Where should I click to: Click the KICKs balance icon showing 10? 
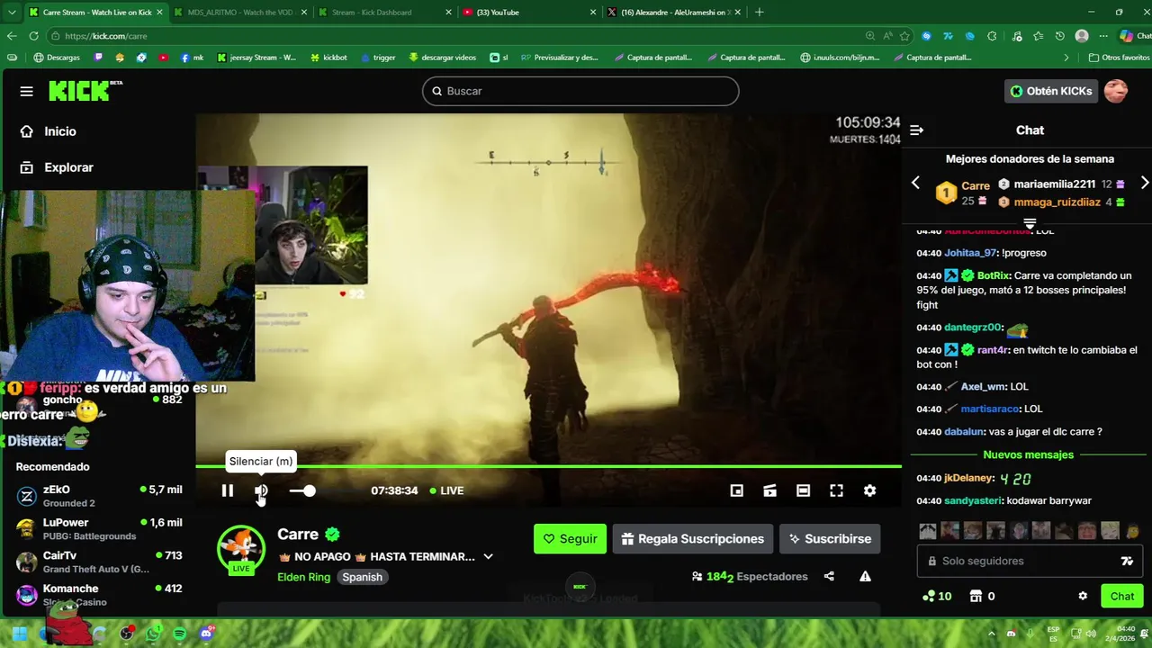click(x=937, y=596)
